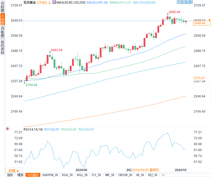Apply the KDJ_UD indicator
Viewport: 211px width, 177px height.
(153, 175)
